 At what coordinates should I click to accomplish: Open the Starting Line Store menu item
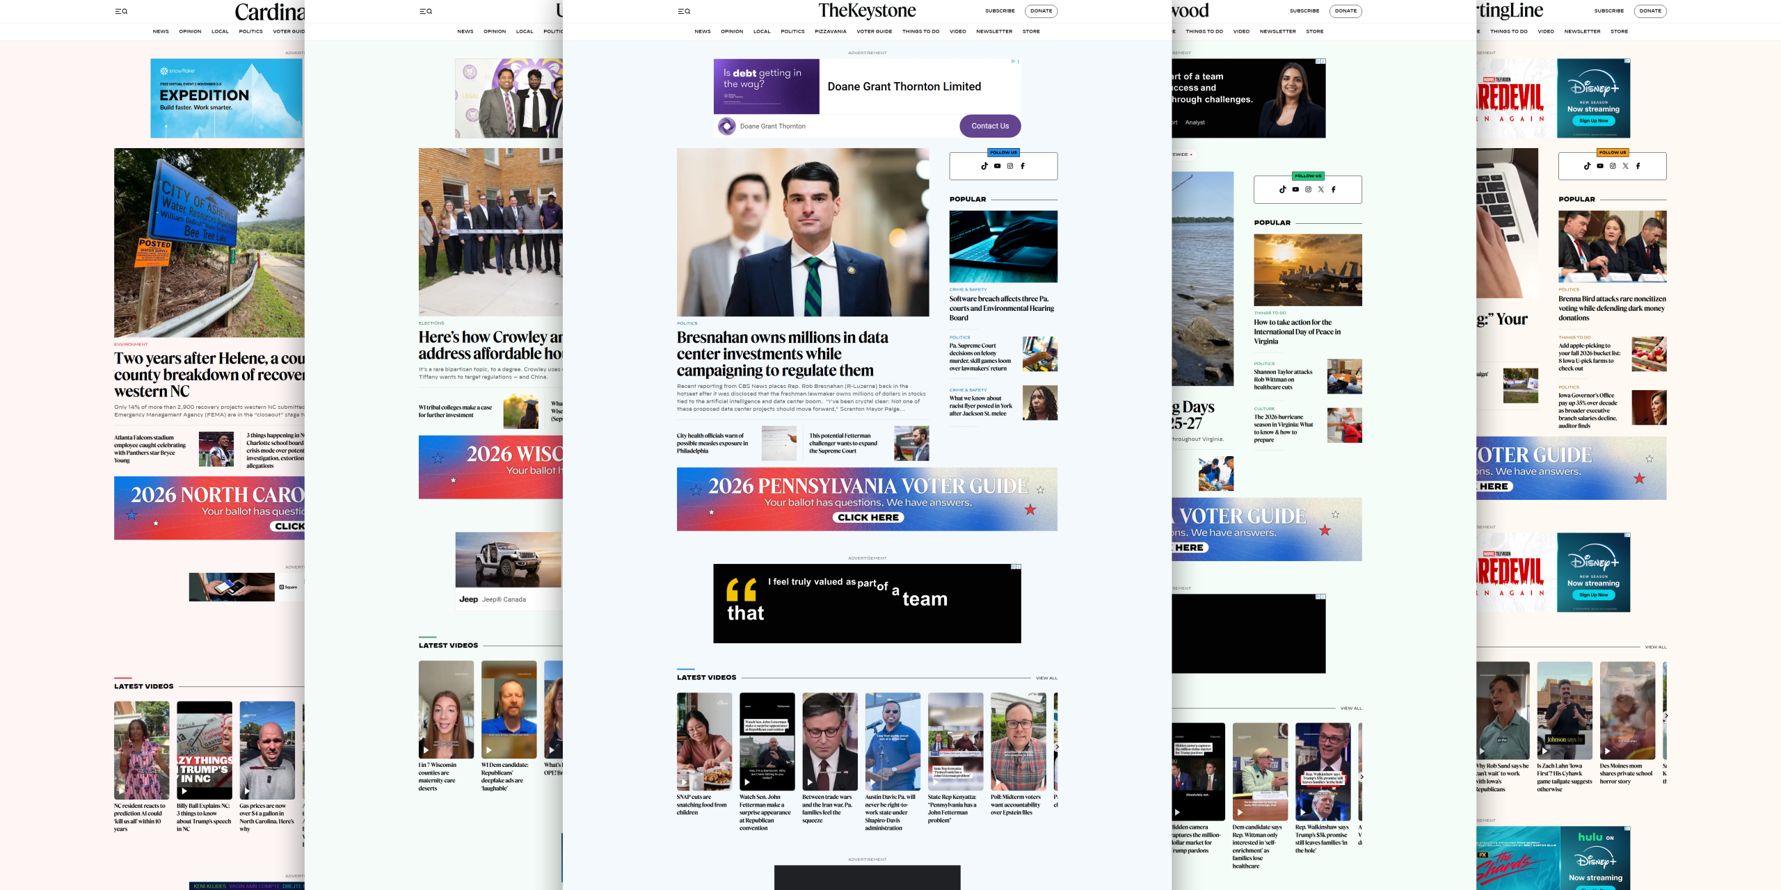click(x=1619, y=31)
